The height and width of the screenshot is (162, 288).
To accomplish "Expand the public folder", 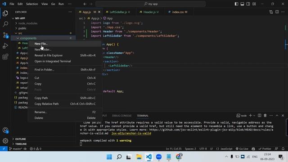I will (x=22, y=28).
